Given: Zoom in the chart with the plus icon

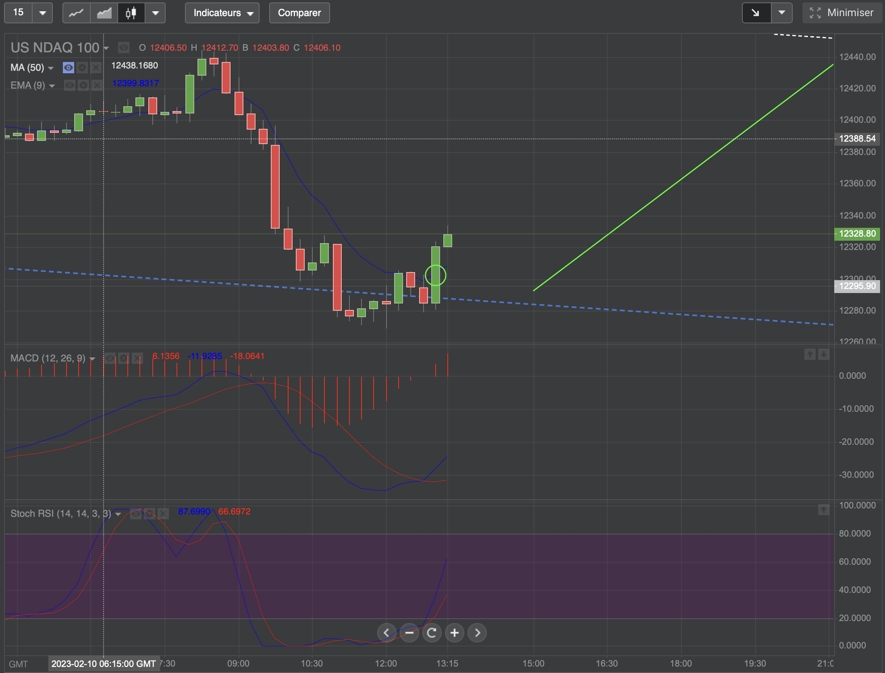Looking at the screenshot, I should 455,633.
